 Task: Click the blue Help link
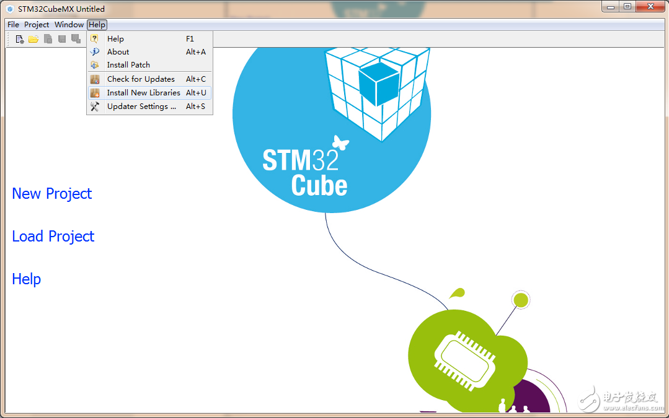pos(27,279)
